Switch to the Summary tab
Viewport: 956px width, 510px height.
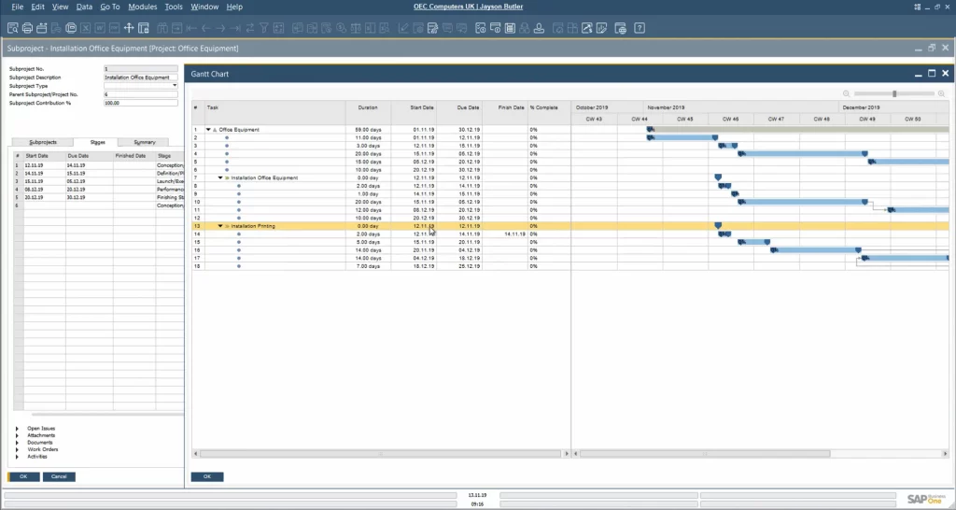coord(144,142)
